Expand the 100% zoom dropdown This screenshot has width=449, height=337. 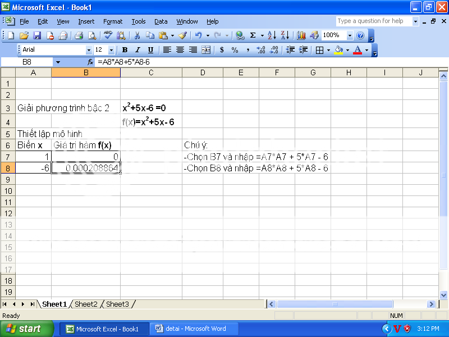(x=350, y=35)
